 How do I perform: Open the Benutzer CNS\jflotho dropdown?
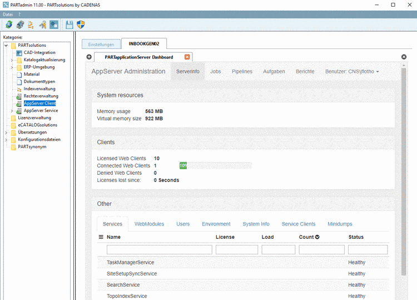click(x=352, y=71)
